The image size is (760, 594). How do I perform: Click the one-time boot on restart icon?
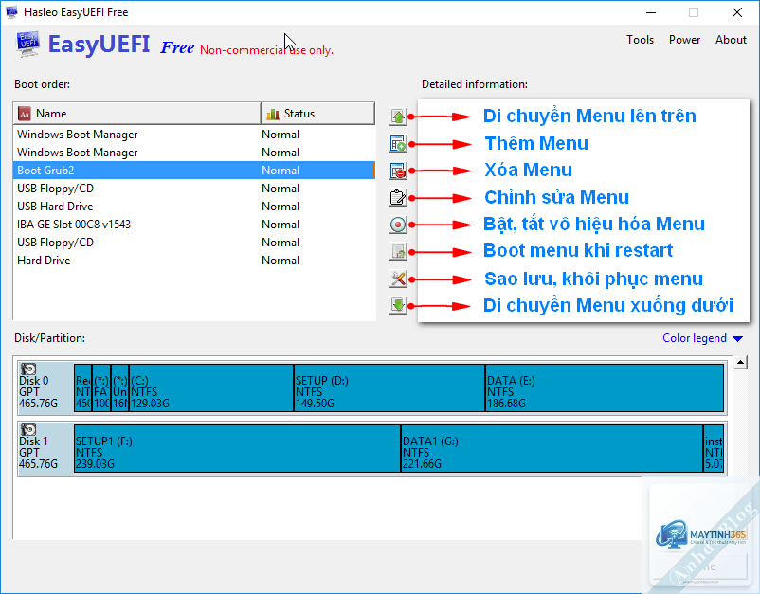pyautogui.click(x=397, y=252)
